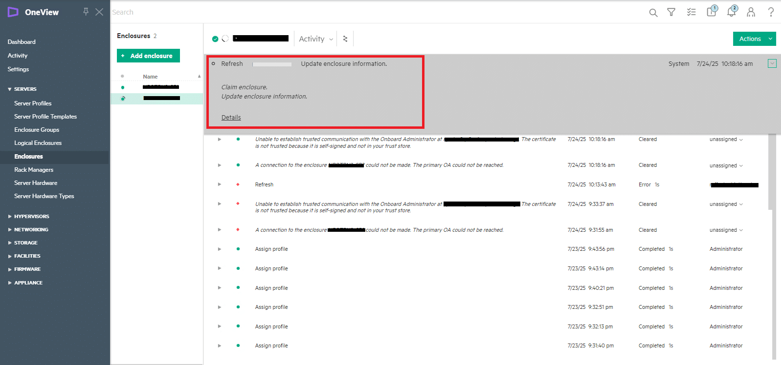The width and height of the screenshot is (781, 365).
Task: Open Server Hardware Types page
Action: click(x=44, y=196)
